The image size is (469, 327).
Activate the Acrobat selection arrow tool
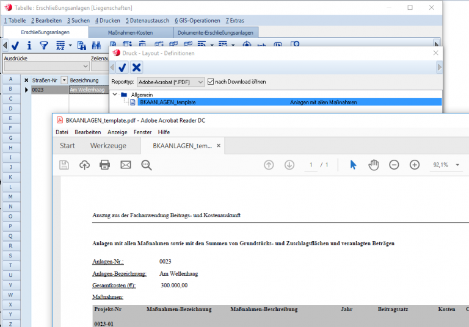(353, 165)
